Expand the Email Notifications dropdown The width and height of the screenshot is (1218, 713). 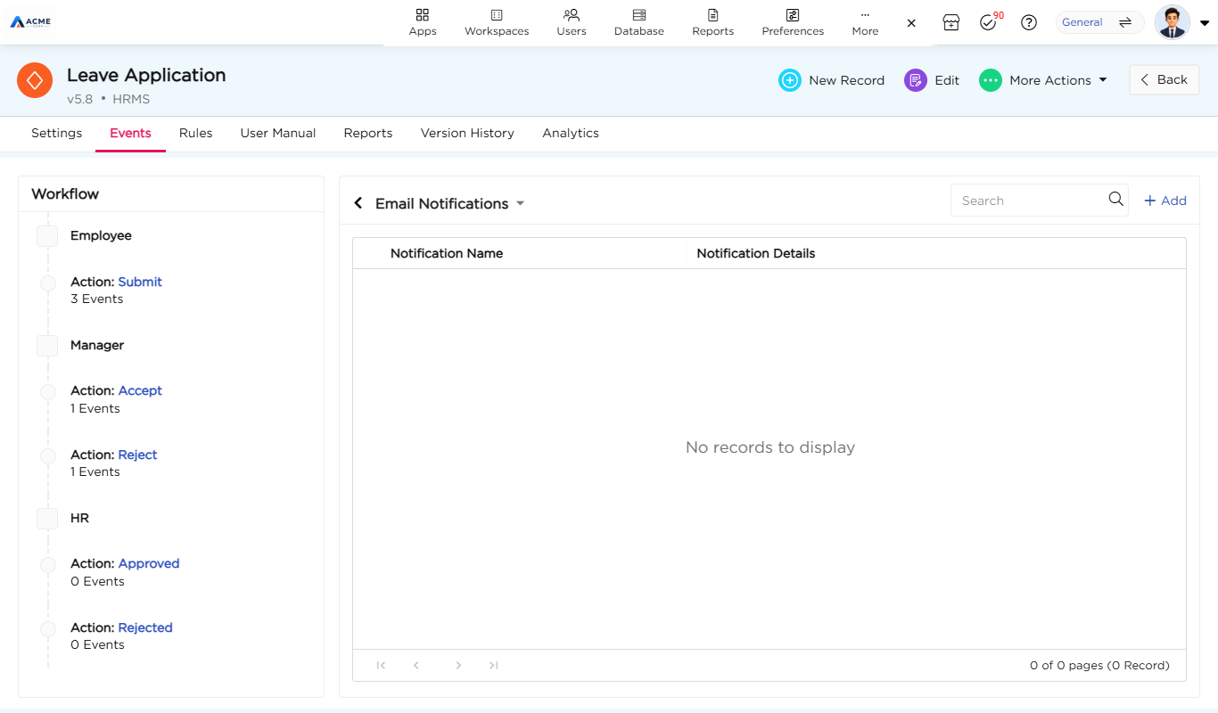click(x=520, y=203)
